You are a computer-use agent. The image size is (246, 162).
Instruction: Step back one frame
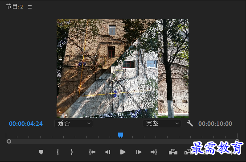107,152
